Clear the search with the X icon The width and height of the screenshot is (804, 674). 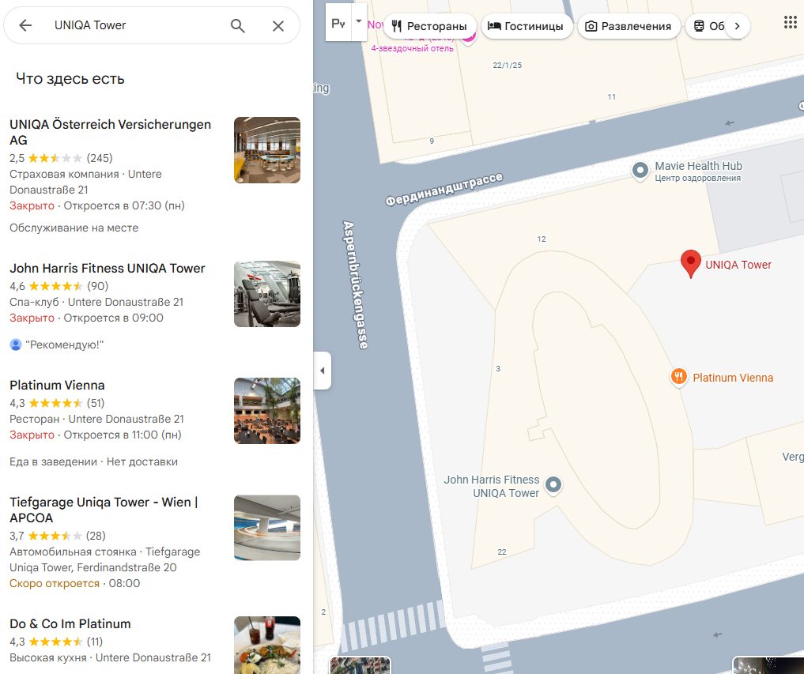click(x=278, y=25)
